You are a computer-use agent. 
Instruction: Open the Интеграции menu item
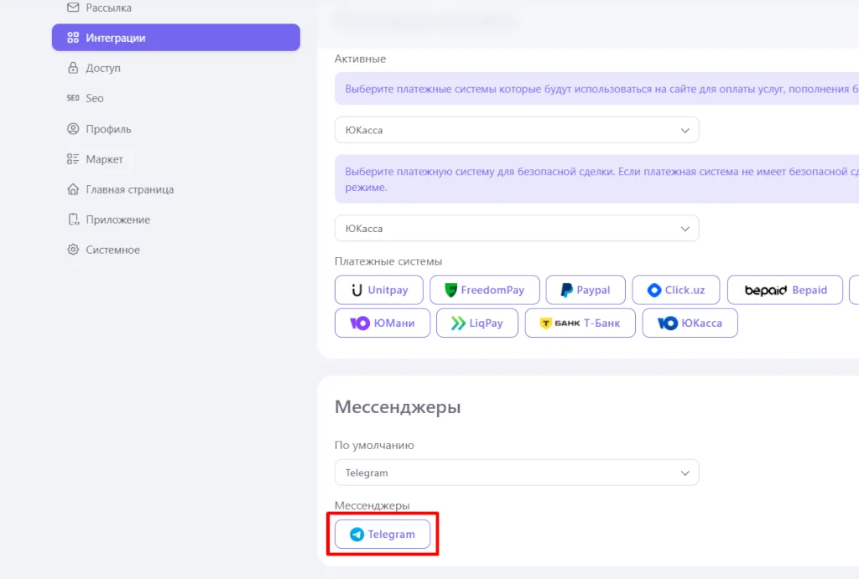tap(175, 38)
